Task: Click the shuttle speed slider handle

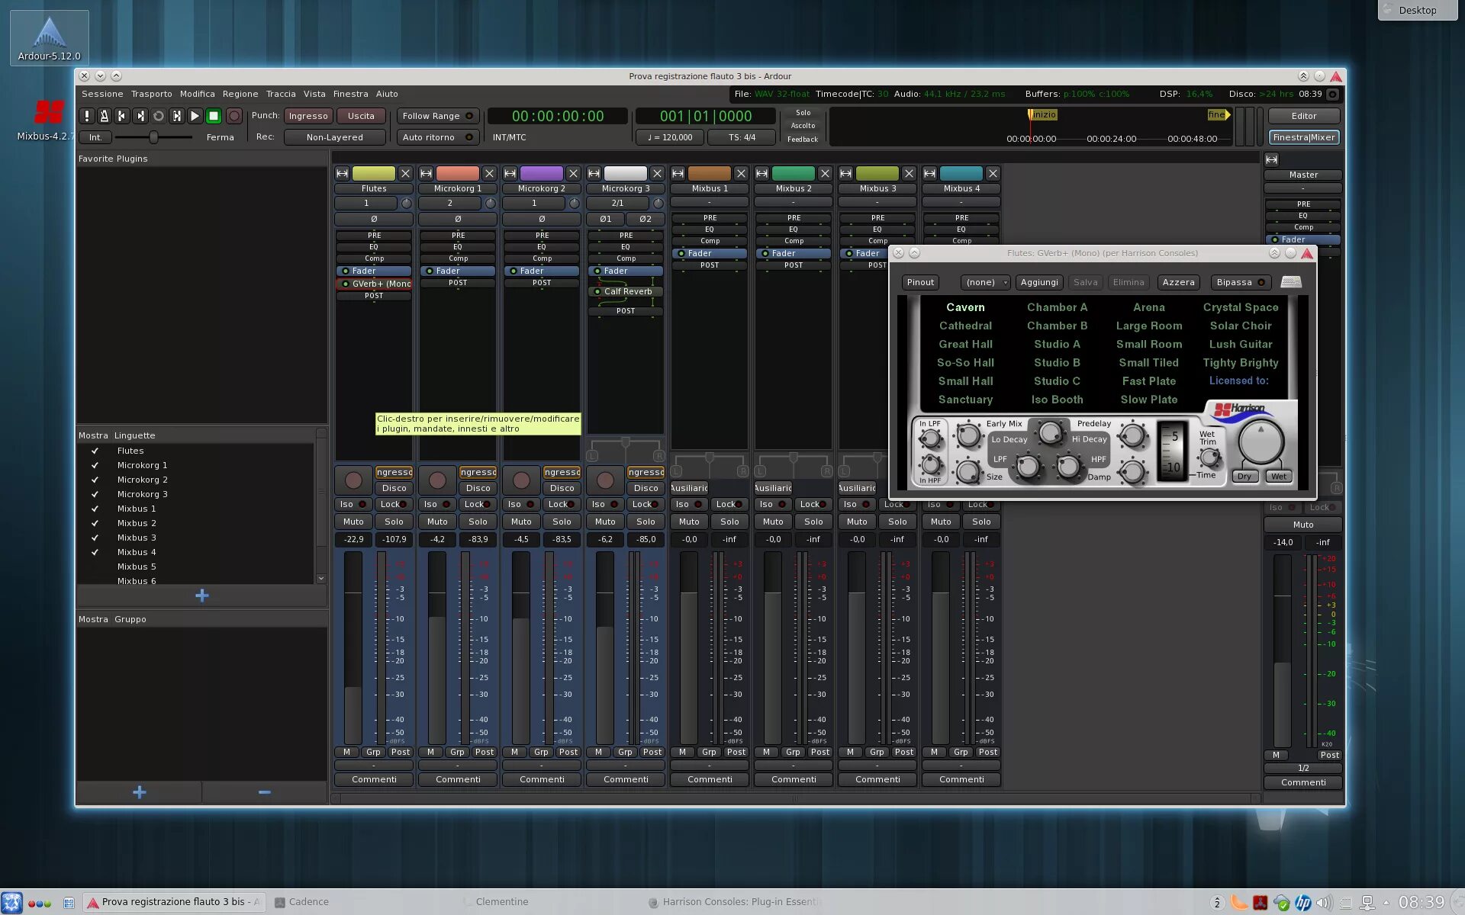Action: tap(153, 137)
